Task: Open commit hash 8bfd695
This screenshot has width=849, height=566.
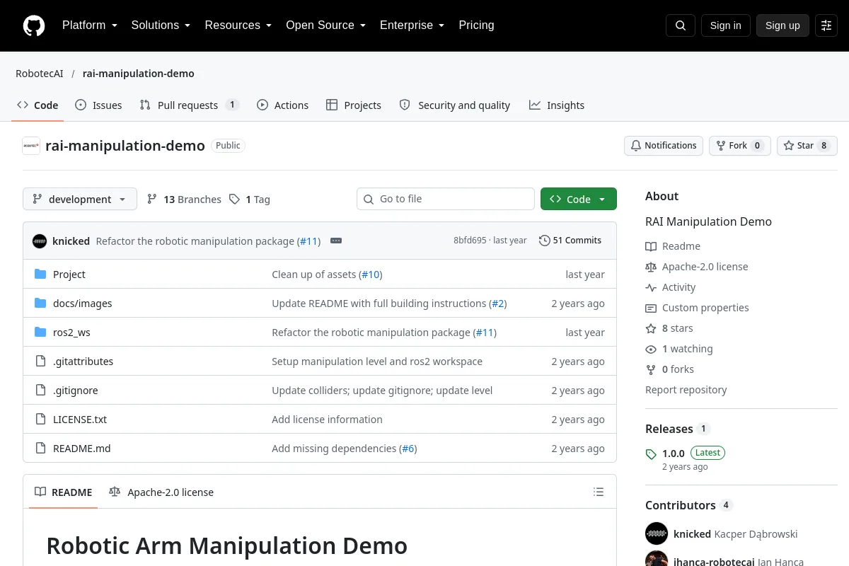Action: 470,241
